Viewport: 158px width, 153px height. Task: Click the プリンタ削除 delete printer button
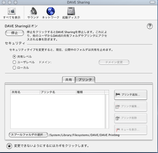(131, 118)
